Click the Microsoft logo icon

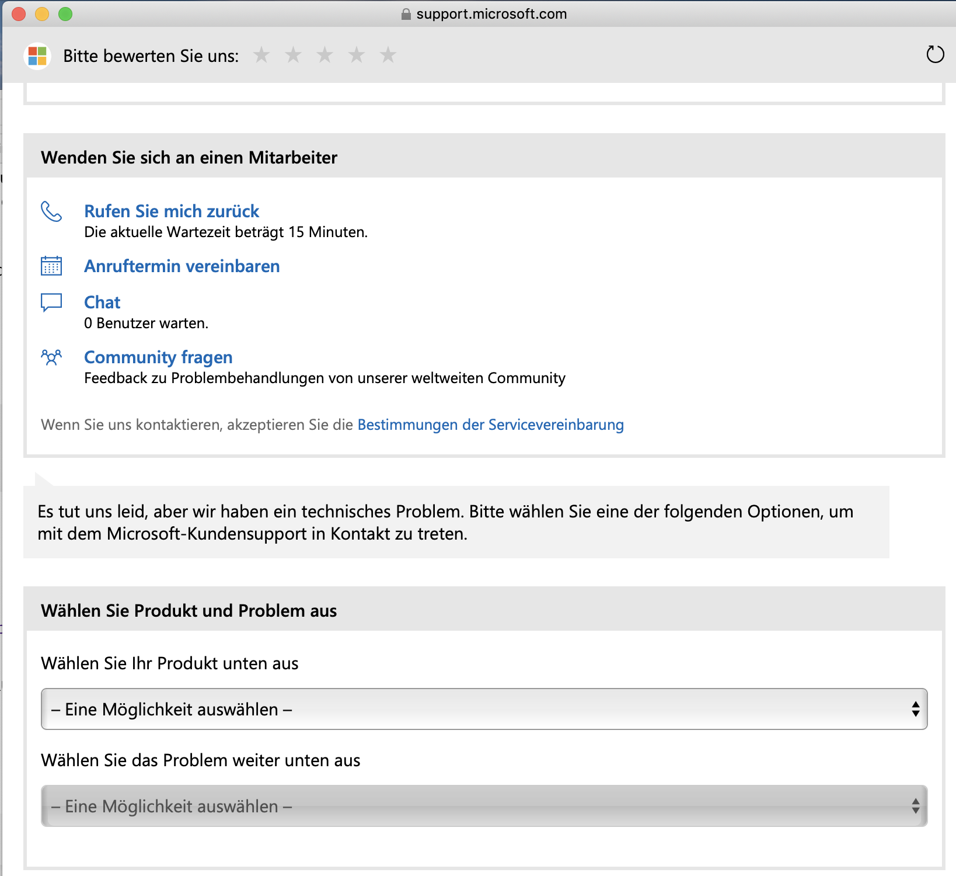click(37, 56)
